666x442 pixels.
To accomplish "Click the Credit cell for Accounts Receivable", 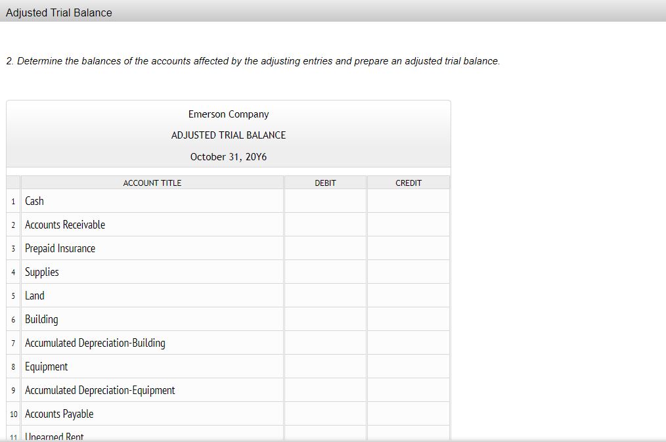I will coord(408,224).
